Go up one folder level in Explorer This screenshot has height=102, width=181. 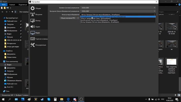[x=12, y=12]
